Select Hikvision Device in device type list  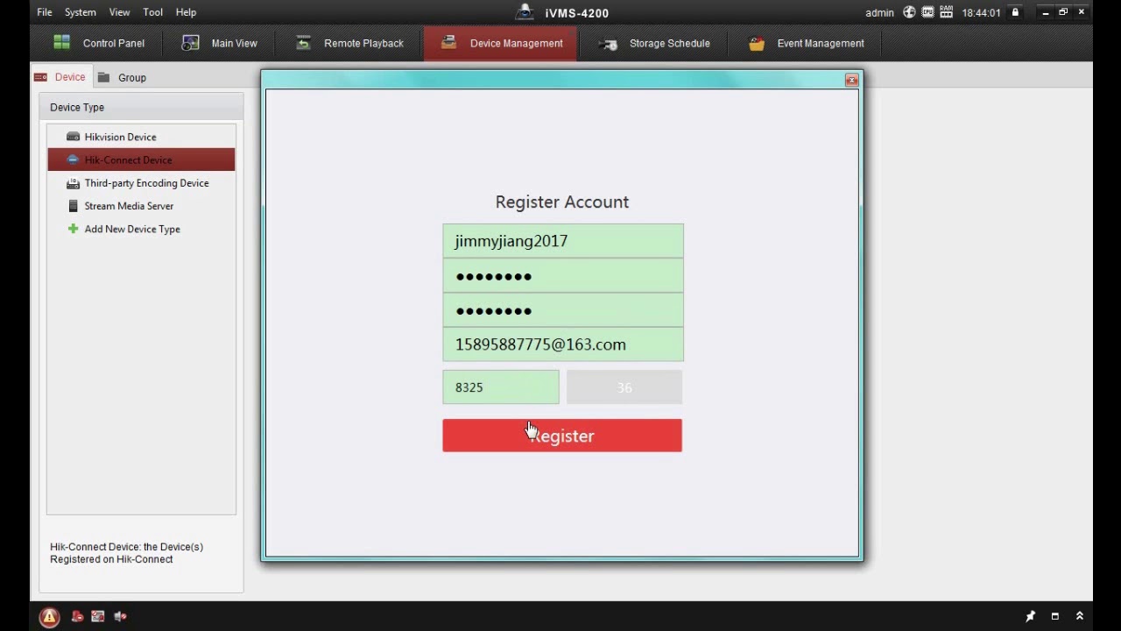[x=141, y=137]
